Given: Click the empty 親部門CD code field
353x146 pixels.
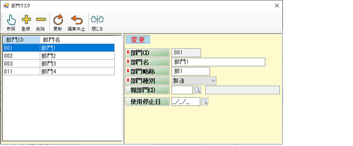Looking at the screenshot, I should pos(182,90).
